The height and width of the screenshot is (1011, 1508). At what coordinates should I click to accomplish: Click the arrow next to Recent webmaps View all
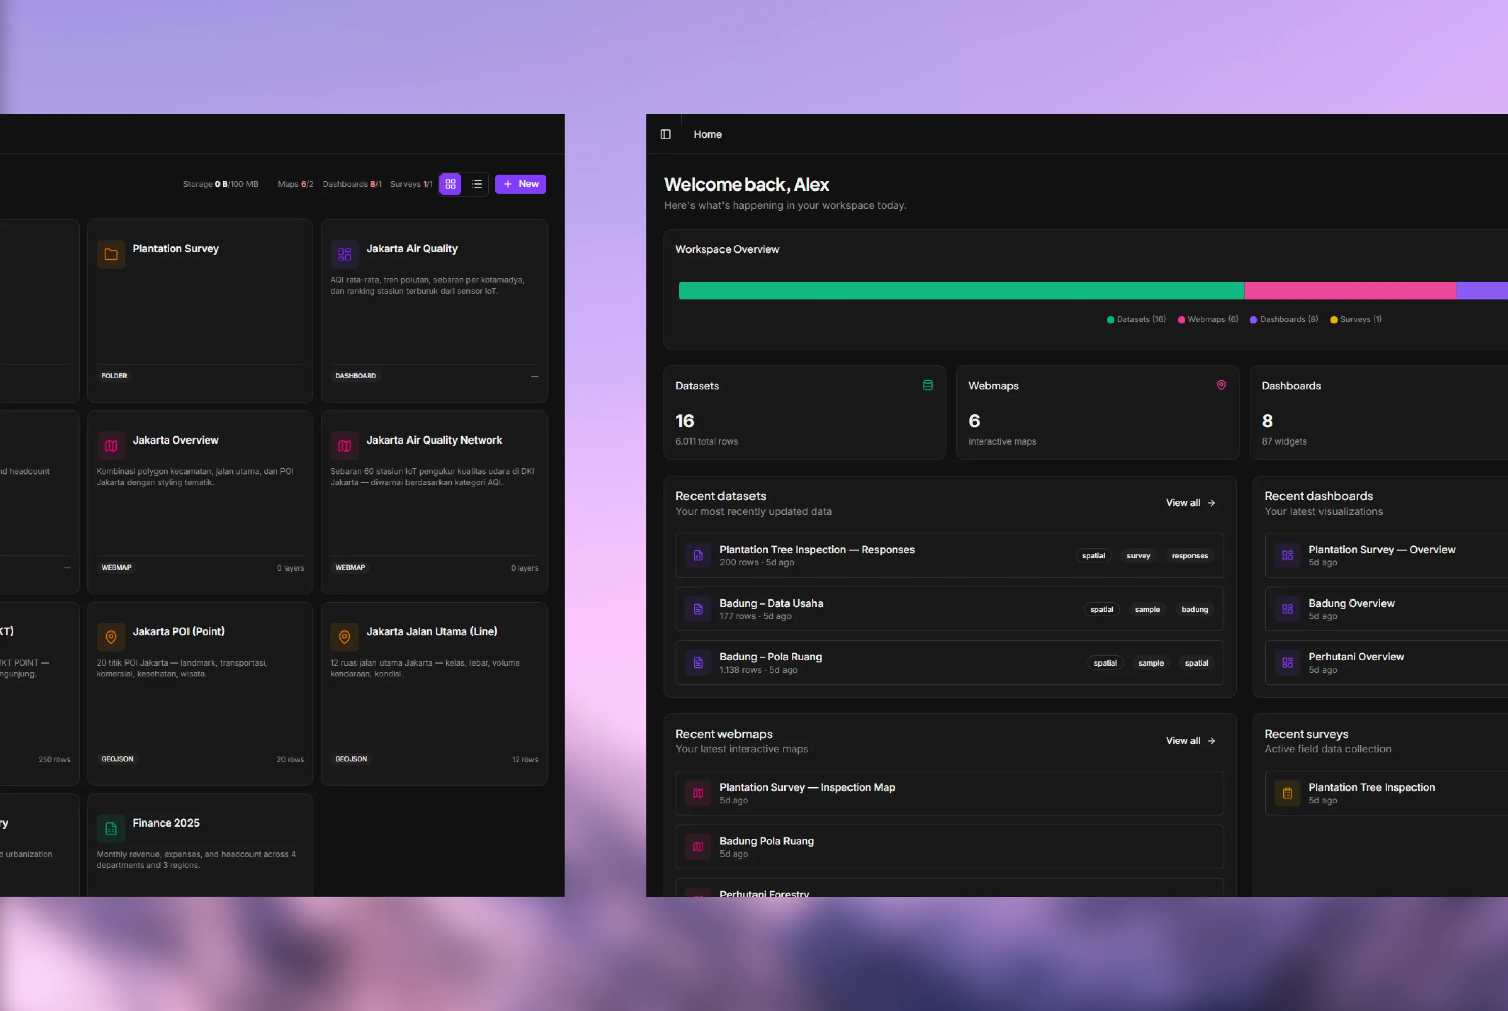(x=1211, y=741)
